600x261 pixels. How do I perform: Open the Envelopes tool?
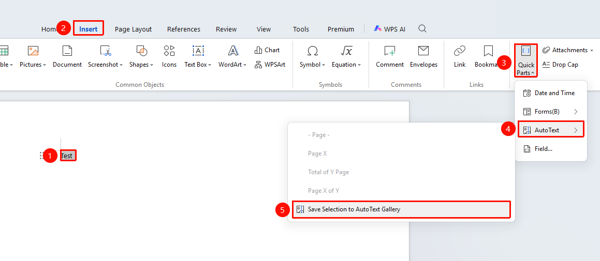click(x=423, y=56)
